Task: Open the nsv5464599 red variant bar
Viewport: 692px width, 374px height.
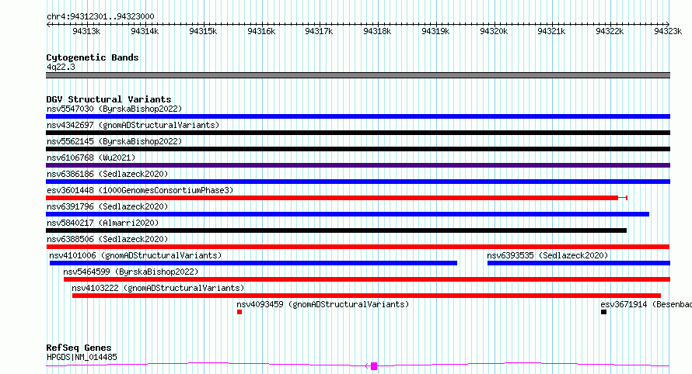Action: coord(367,279)
